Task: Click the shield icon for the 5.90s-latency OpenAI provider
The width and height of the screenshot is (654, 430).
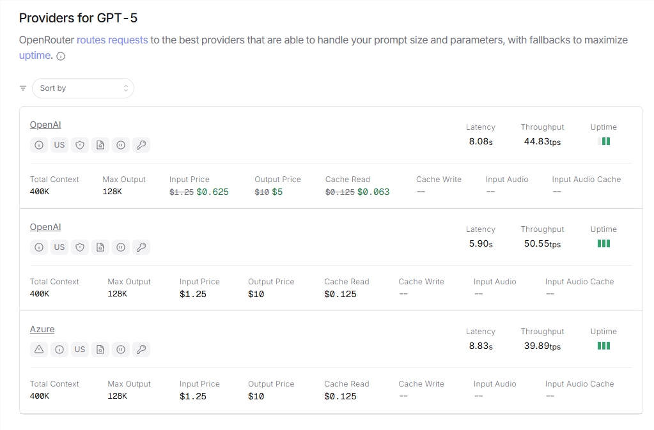Action: pyautogui.click(x=80, y=247)
